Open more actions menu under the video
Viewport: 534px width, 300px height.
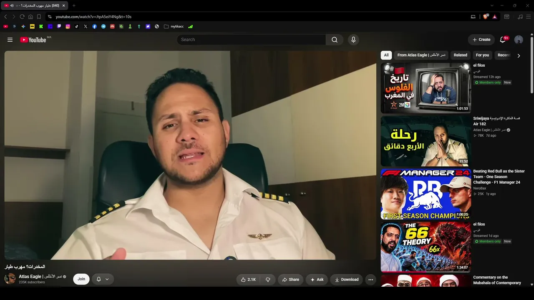[370, 280]
